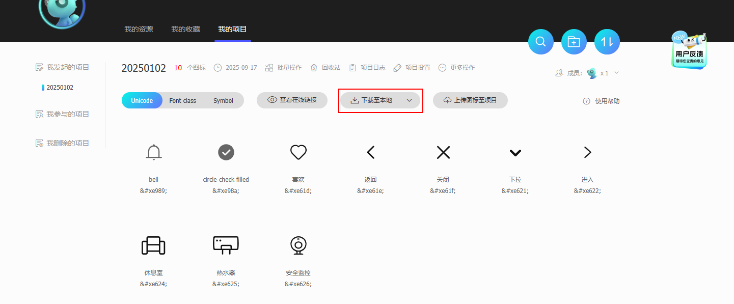Expand 我发起的项目 in the sidebar

[62, 67]
